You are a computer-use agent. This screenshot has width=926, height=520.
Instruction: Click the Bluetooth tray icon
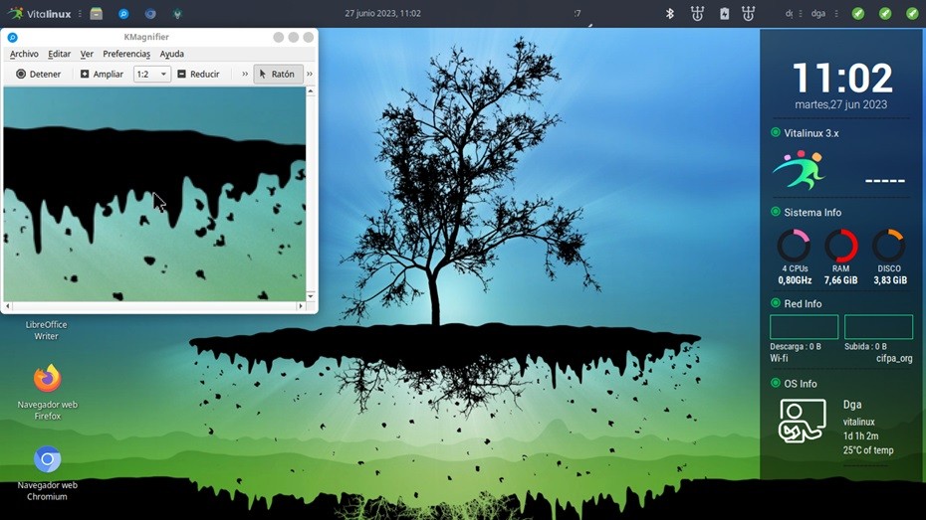[670, 14]
